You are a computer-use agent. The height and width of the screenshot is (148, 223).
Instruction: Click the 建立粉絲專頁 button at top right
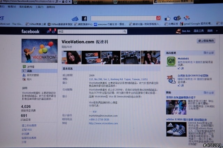[x=206, y=41]
